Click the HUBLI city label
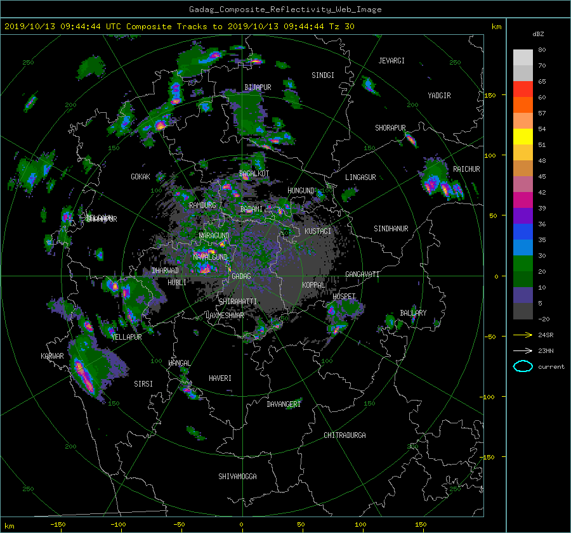This screenshot has height=533, width=571. coord(176,282)
